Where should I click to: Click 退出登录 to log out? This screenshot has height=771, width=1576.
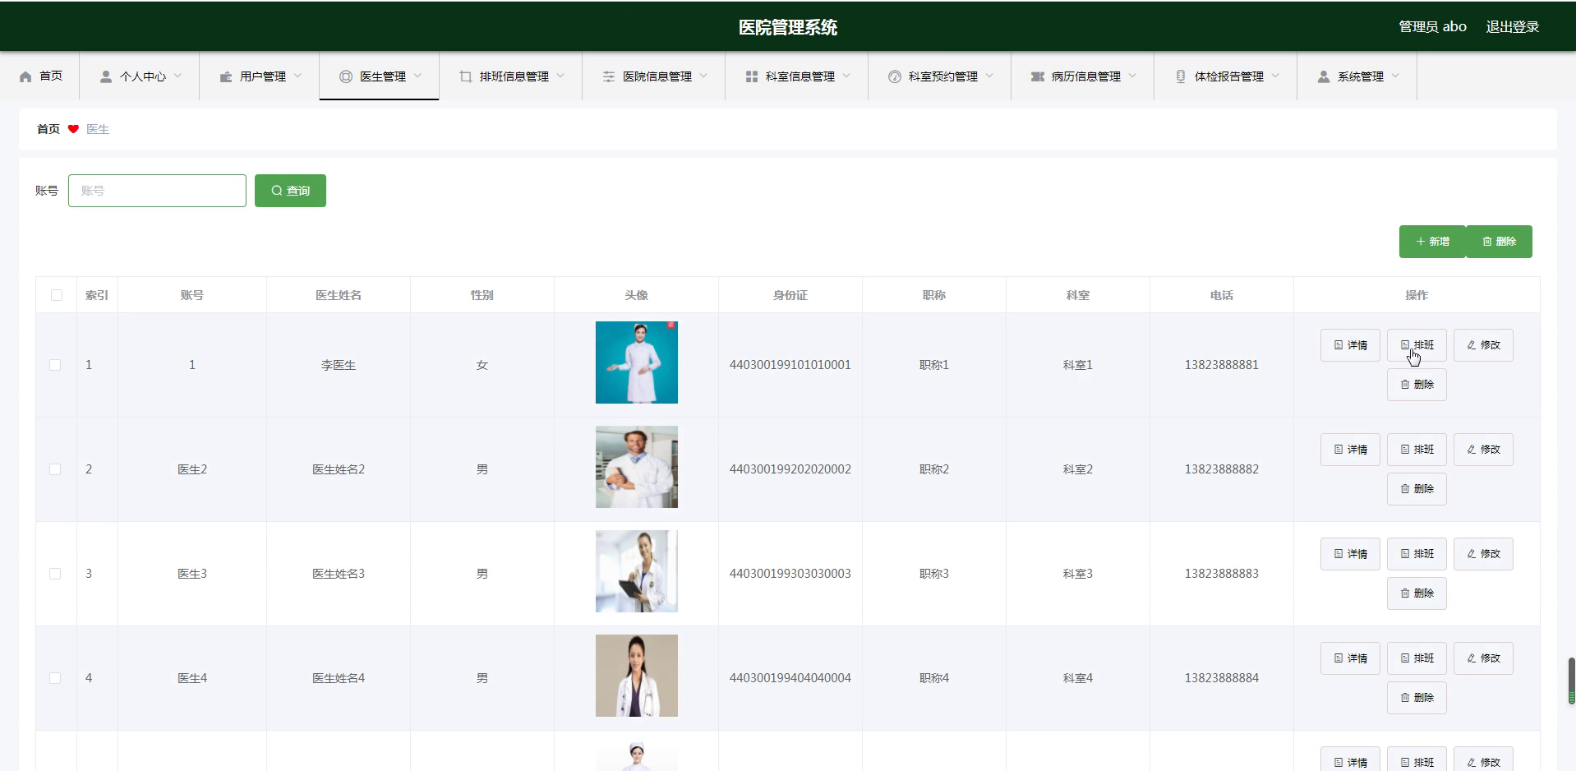[x=1512, y=27]
